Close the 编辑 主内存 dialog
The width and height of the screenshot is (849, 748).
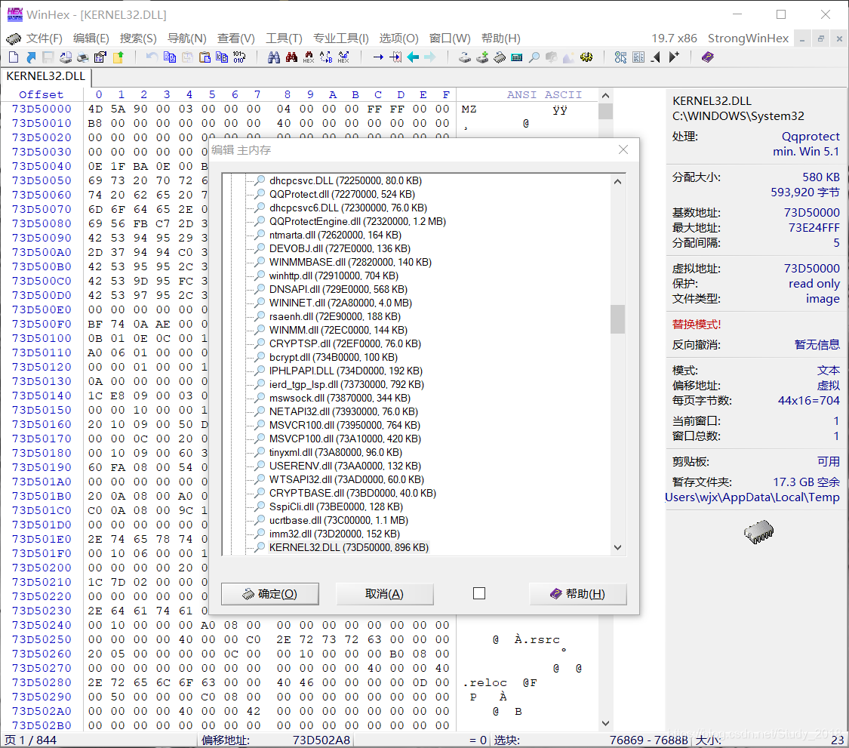623,149
